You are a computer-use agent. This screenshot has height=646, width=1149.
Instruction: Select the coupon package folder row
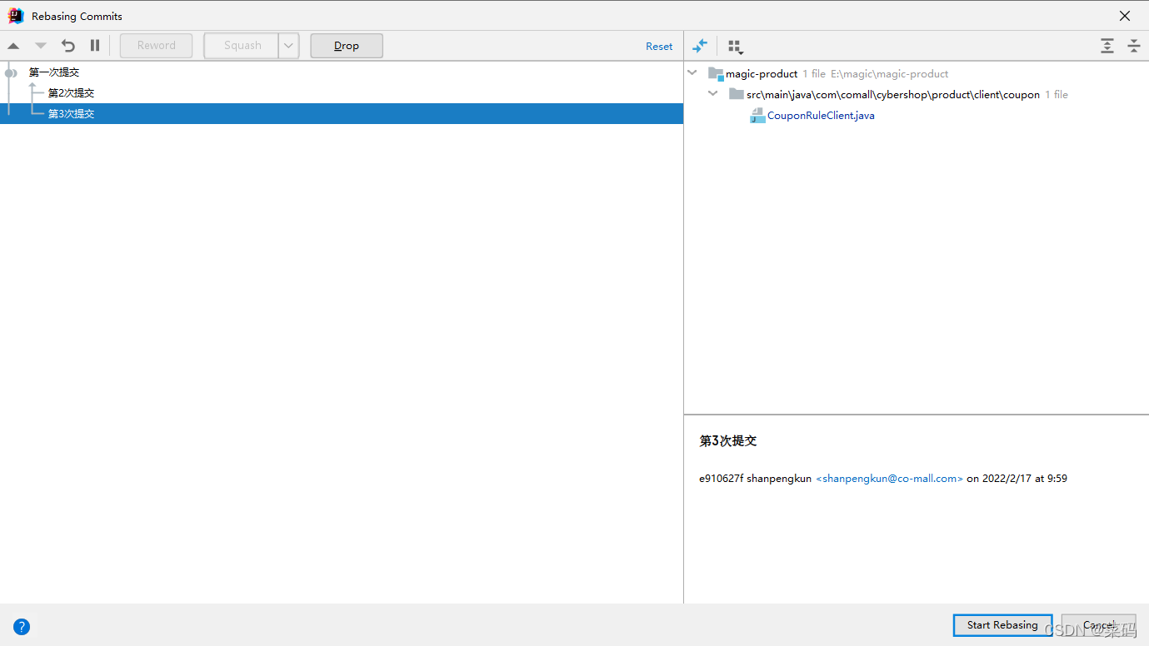coord(917,94)
